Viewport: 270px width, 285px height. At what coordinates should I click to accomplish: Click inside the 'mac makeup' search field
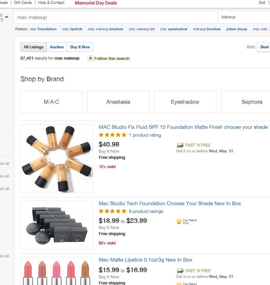tap(116, 17)
